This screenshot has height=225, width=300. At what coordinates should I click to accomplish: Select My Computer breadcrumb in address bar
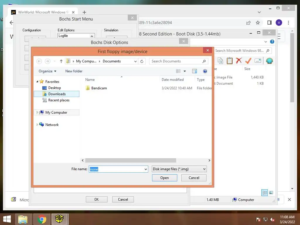(x=86, y=61)
